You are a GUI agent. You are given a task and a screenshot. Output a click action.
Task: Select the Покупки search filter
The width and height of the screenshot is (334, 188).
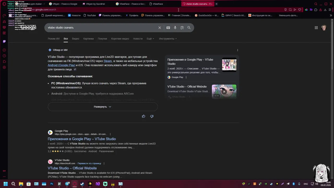click(x=102, y=39)
